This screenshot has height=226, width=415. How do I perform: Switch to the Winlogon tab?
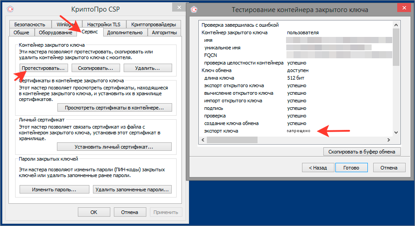(66, 24)
